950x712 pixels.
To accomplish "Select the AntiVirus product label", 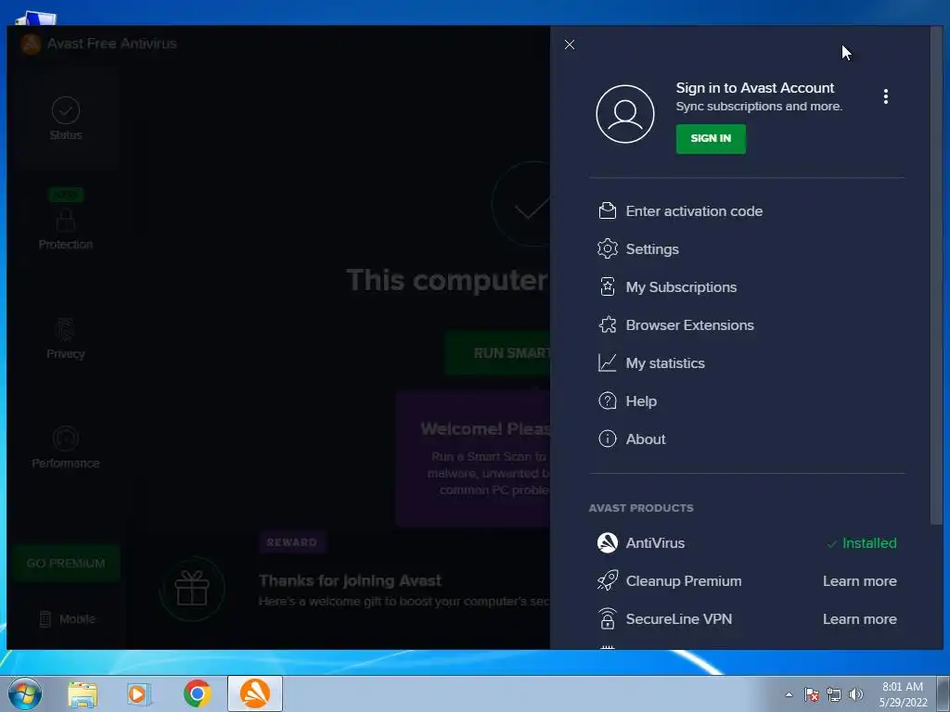I will 655,543.
